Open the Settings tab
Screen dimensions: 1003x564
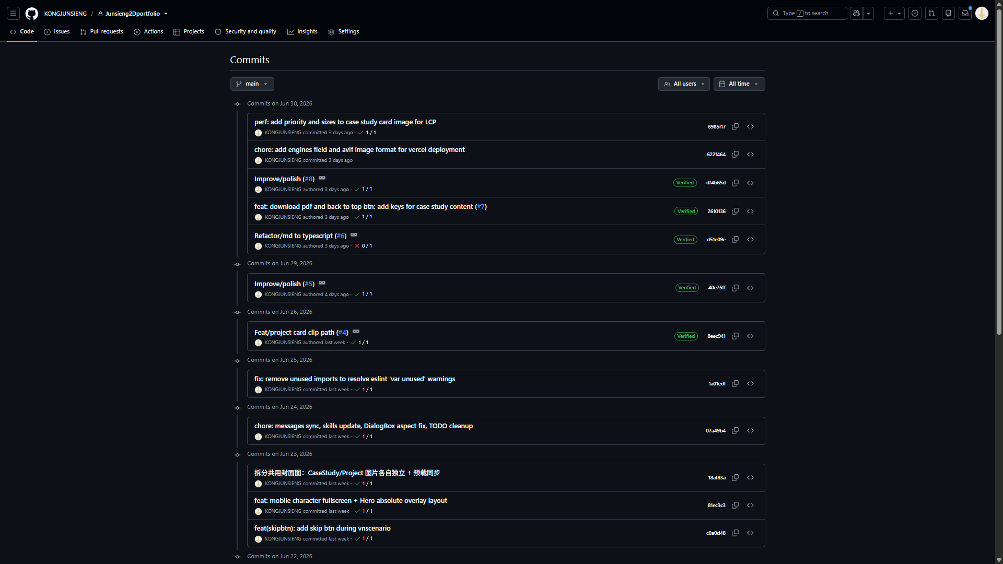pos(343,32)
